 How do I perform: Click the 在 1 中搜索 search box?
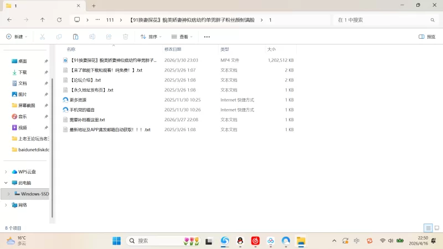[384, 20]
